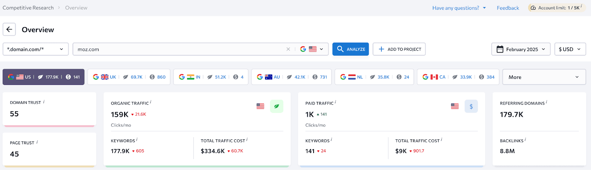Clear the moz.com search field with X
The height and width of the screenshot is (170, 591).
tap(288, 49)
